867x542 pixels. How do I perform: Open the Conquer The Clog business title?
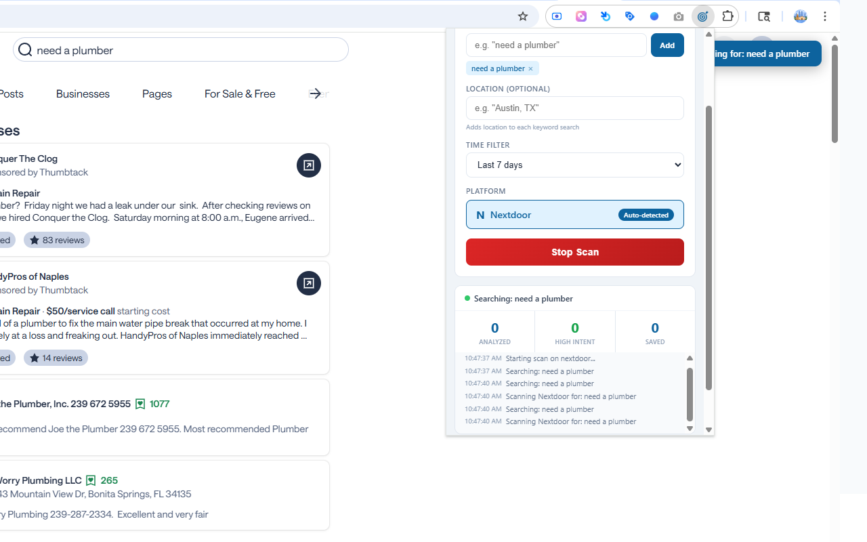tap(28, 159)
